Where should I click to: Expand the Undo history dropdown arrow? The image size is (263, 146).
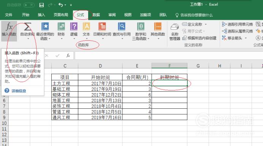(x=65, y=5)
